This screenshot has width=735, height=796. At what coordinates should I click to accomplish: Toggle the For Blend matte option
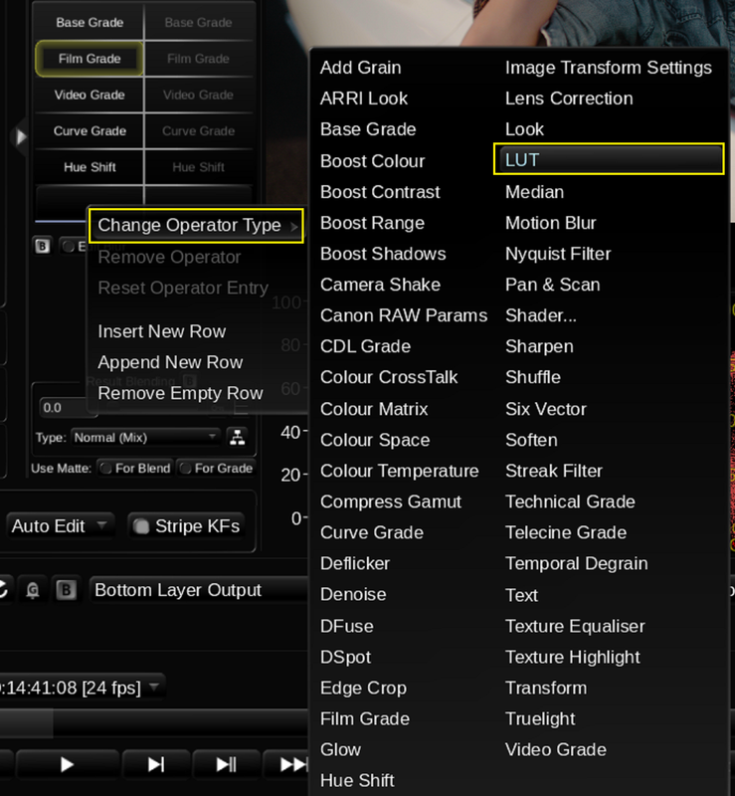tap(135, 468)
